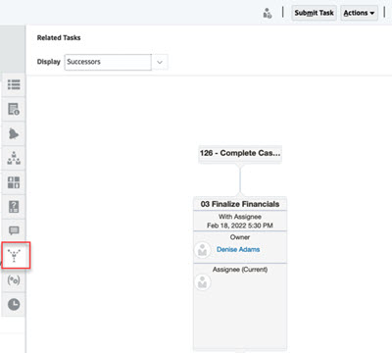Image resolution: width=392 pixels, height=353 pixels.
Task: Open the Parameters icon in sidebar
Action: (x=14, y=280)
